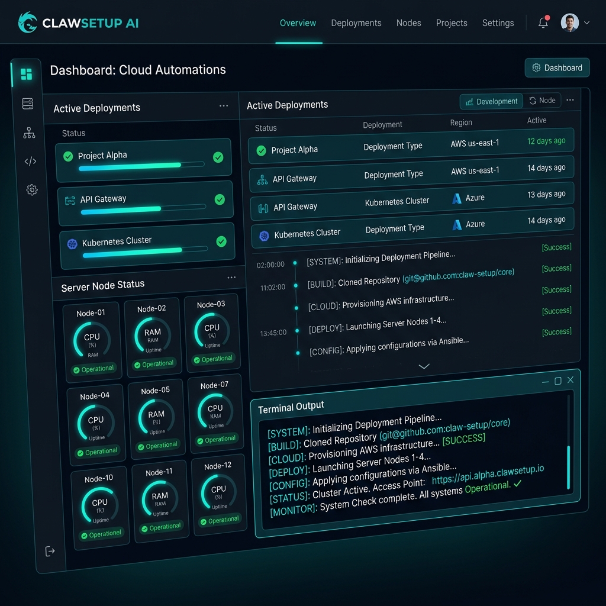Expand the log with the down chevron
The width and height of the screenshot is (606, 606).
[x=424, y=366]
